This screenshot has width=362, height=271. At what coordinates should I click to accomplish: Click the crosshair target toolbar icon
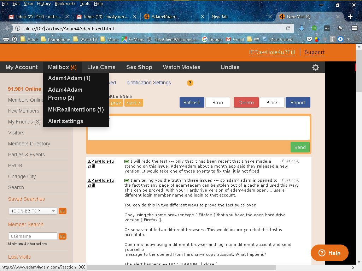(340, 28)
